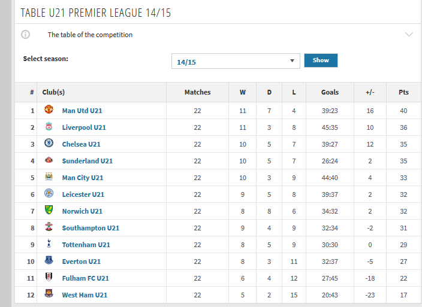Click the info circle icon
This screenshot has height=307, width=422.
click(26, 34)
